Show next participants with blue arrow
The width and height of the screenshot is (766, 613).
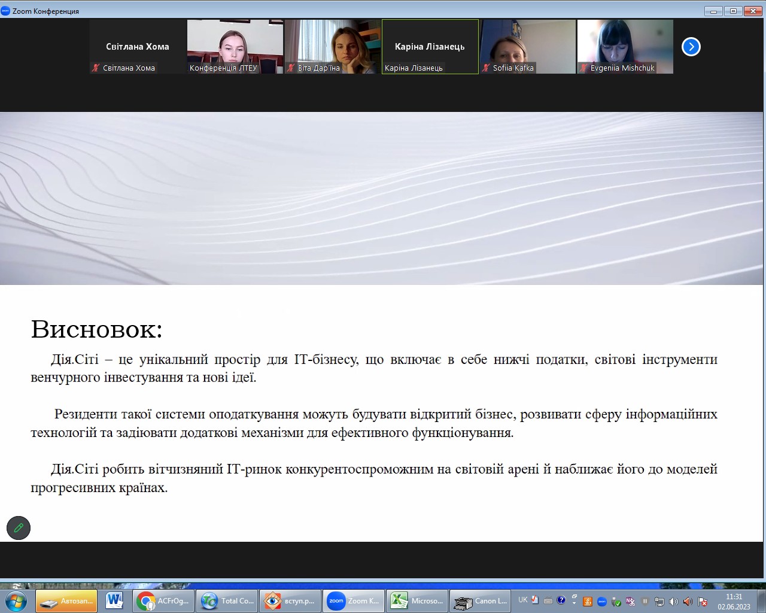coord(691,47)
